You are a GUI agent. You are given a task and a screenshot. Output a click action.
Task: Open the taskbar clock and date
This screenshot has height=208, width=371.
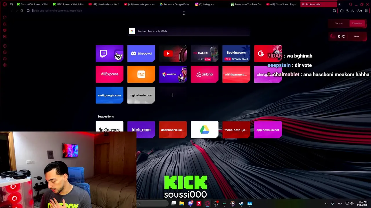coord(362,203)
